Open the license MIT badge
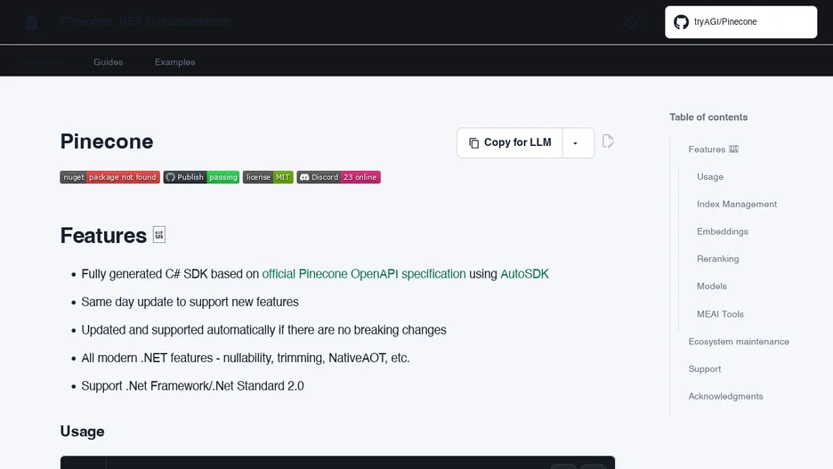This screenshot has height=469, width=833. 268,177
